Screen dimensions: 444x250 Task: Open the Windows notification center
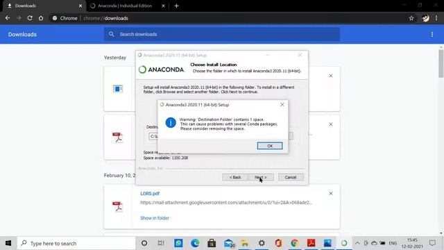click(x=432, y=243)
